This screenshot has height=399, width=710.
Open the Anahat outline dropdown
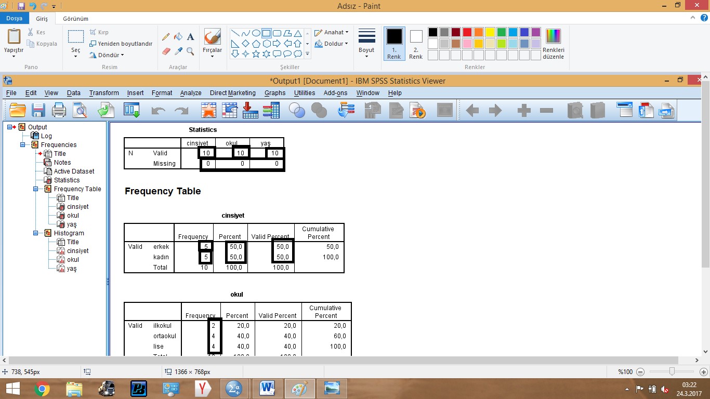click(332, 32)
